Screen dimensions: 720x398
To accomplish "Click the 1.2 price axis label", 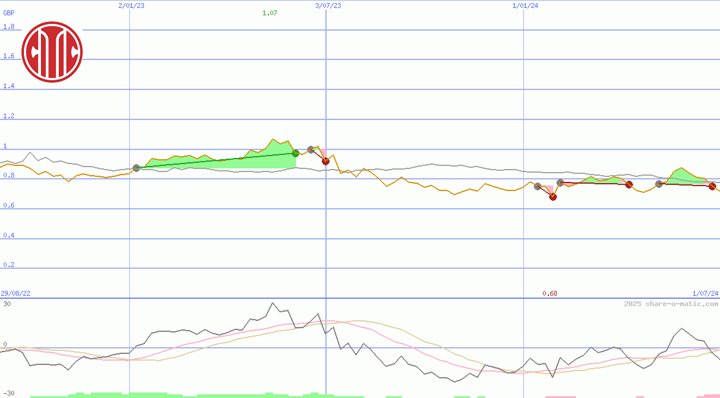I will point(9,116).
